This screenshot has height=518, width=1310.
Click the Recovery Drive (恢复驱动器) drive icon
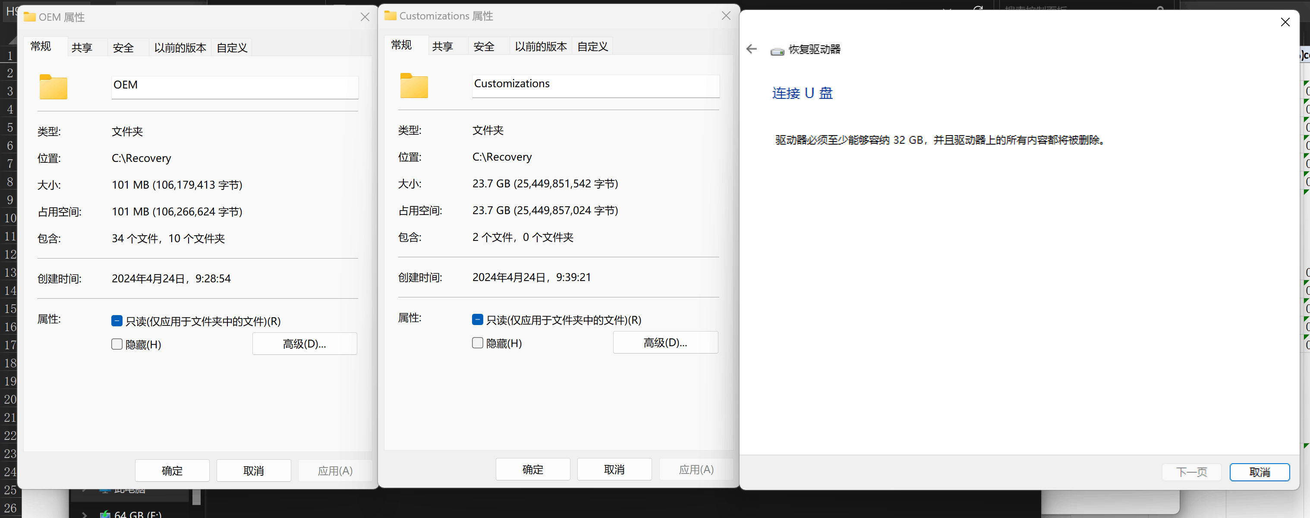(777, 51)
